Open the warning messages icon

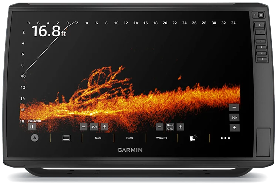[x=193, y=138]
